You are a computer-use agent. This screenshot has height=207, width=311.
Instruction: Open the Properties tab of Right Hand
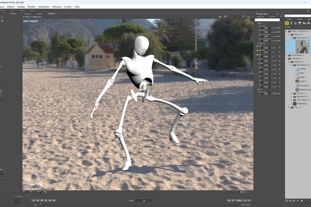(273, 16)
